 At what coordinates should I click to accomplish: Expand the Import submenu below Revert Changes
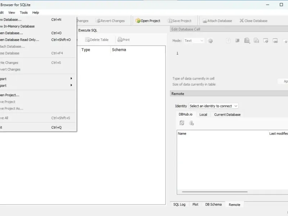(38, 79)
